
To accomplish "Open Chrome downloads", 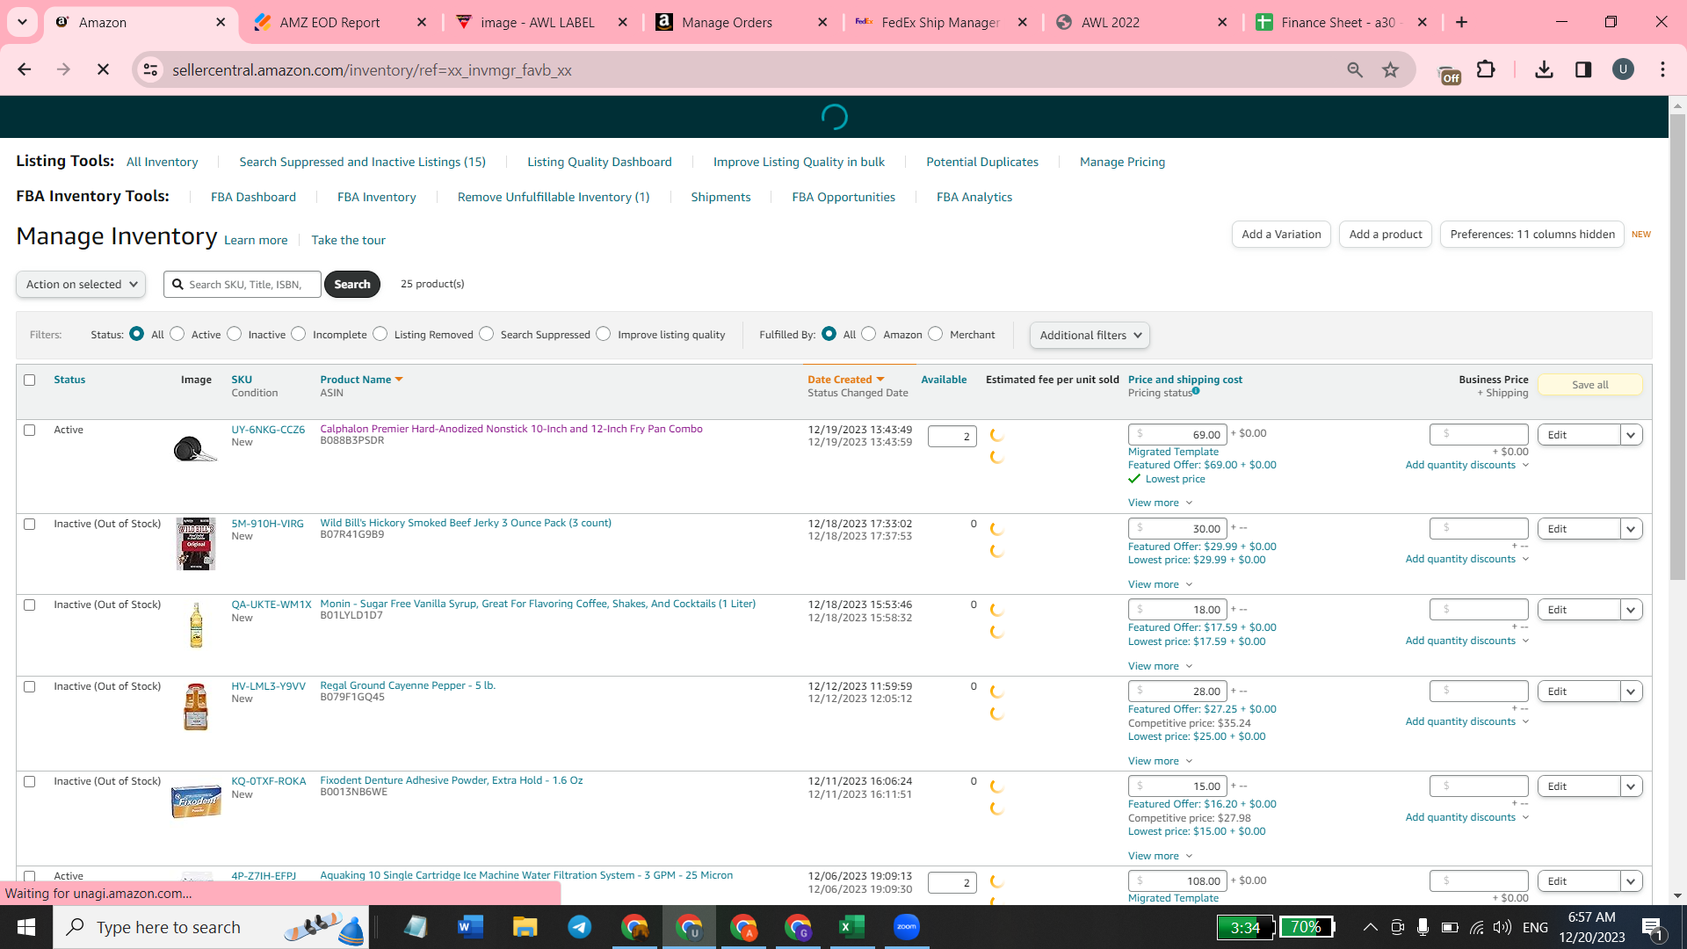I will pos(1544,69).
